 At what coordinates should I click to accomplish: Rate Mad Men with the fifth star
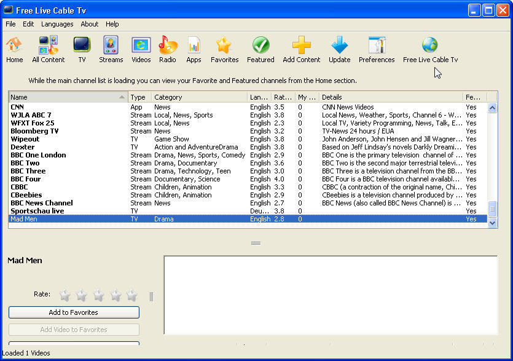click(131, 295)
